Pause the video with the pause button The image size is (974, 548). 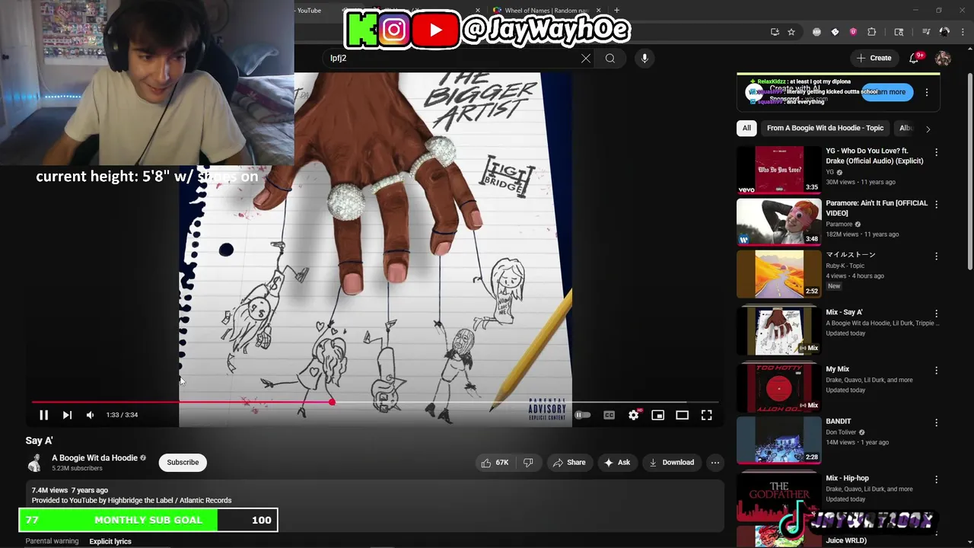43,415
